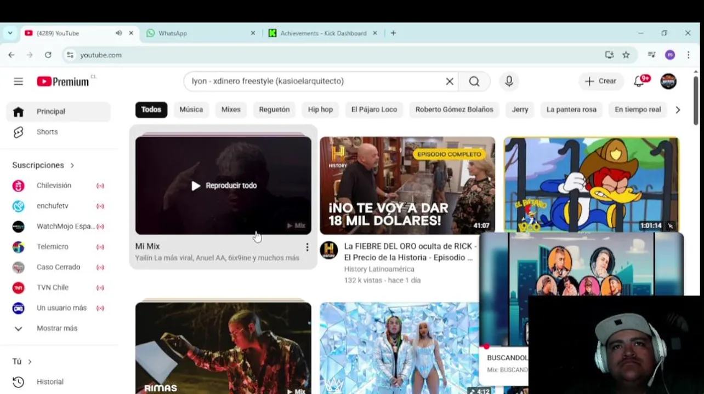This screenshot has width=704, height=394.
Task: Expand Mostrar más in subscriptions
Action: (x=58, y=328)
